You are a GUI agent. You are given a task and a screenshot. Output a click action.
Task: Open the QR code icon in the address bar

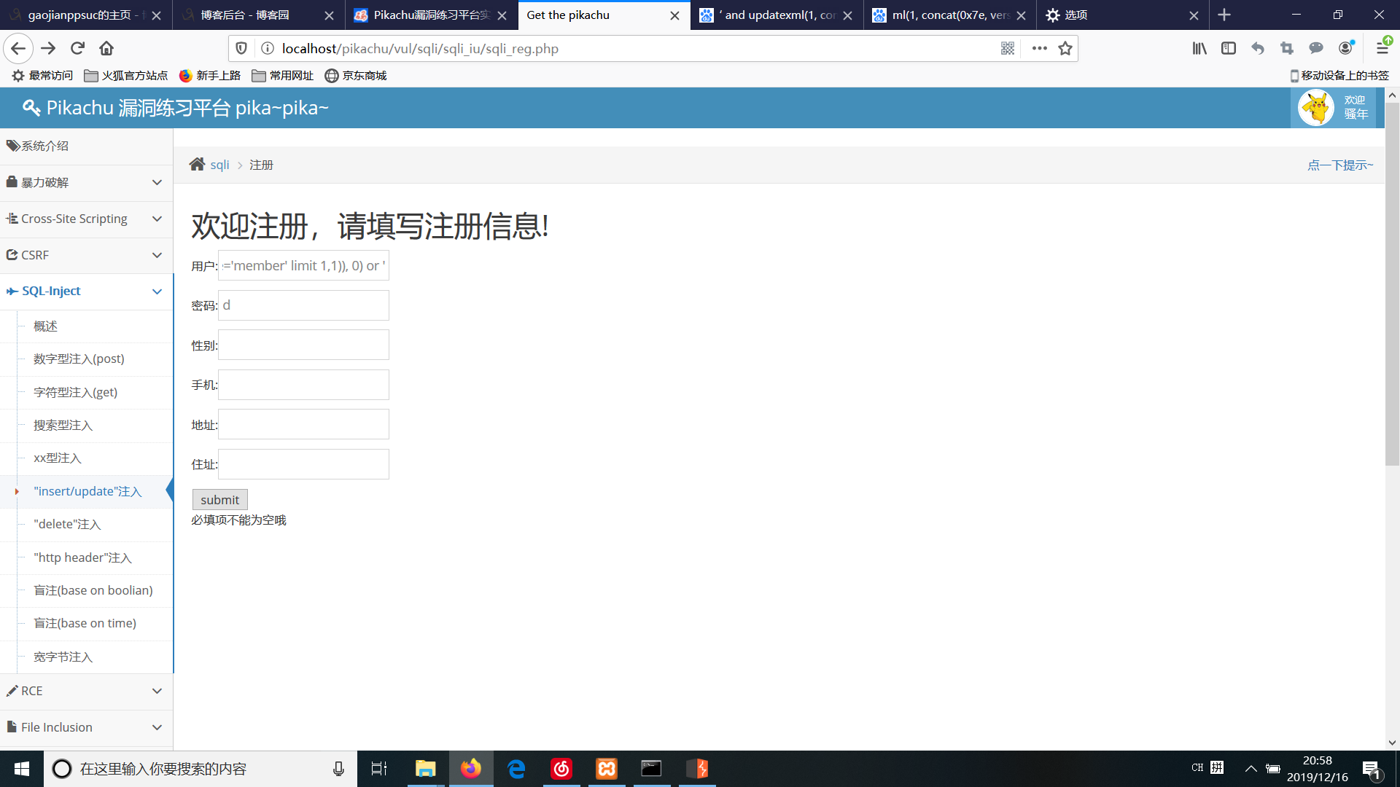point(1008,48)
